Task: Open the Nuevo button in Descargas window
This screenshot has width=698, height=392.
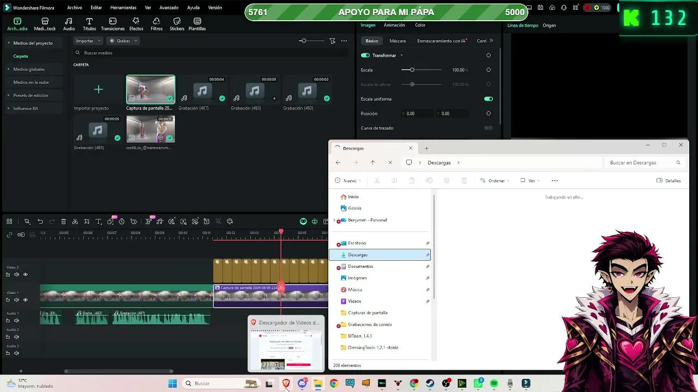Action: pyautogui.click(x=349, y=181)
